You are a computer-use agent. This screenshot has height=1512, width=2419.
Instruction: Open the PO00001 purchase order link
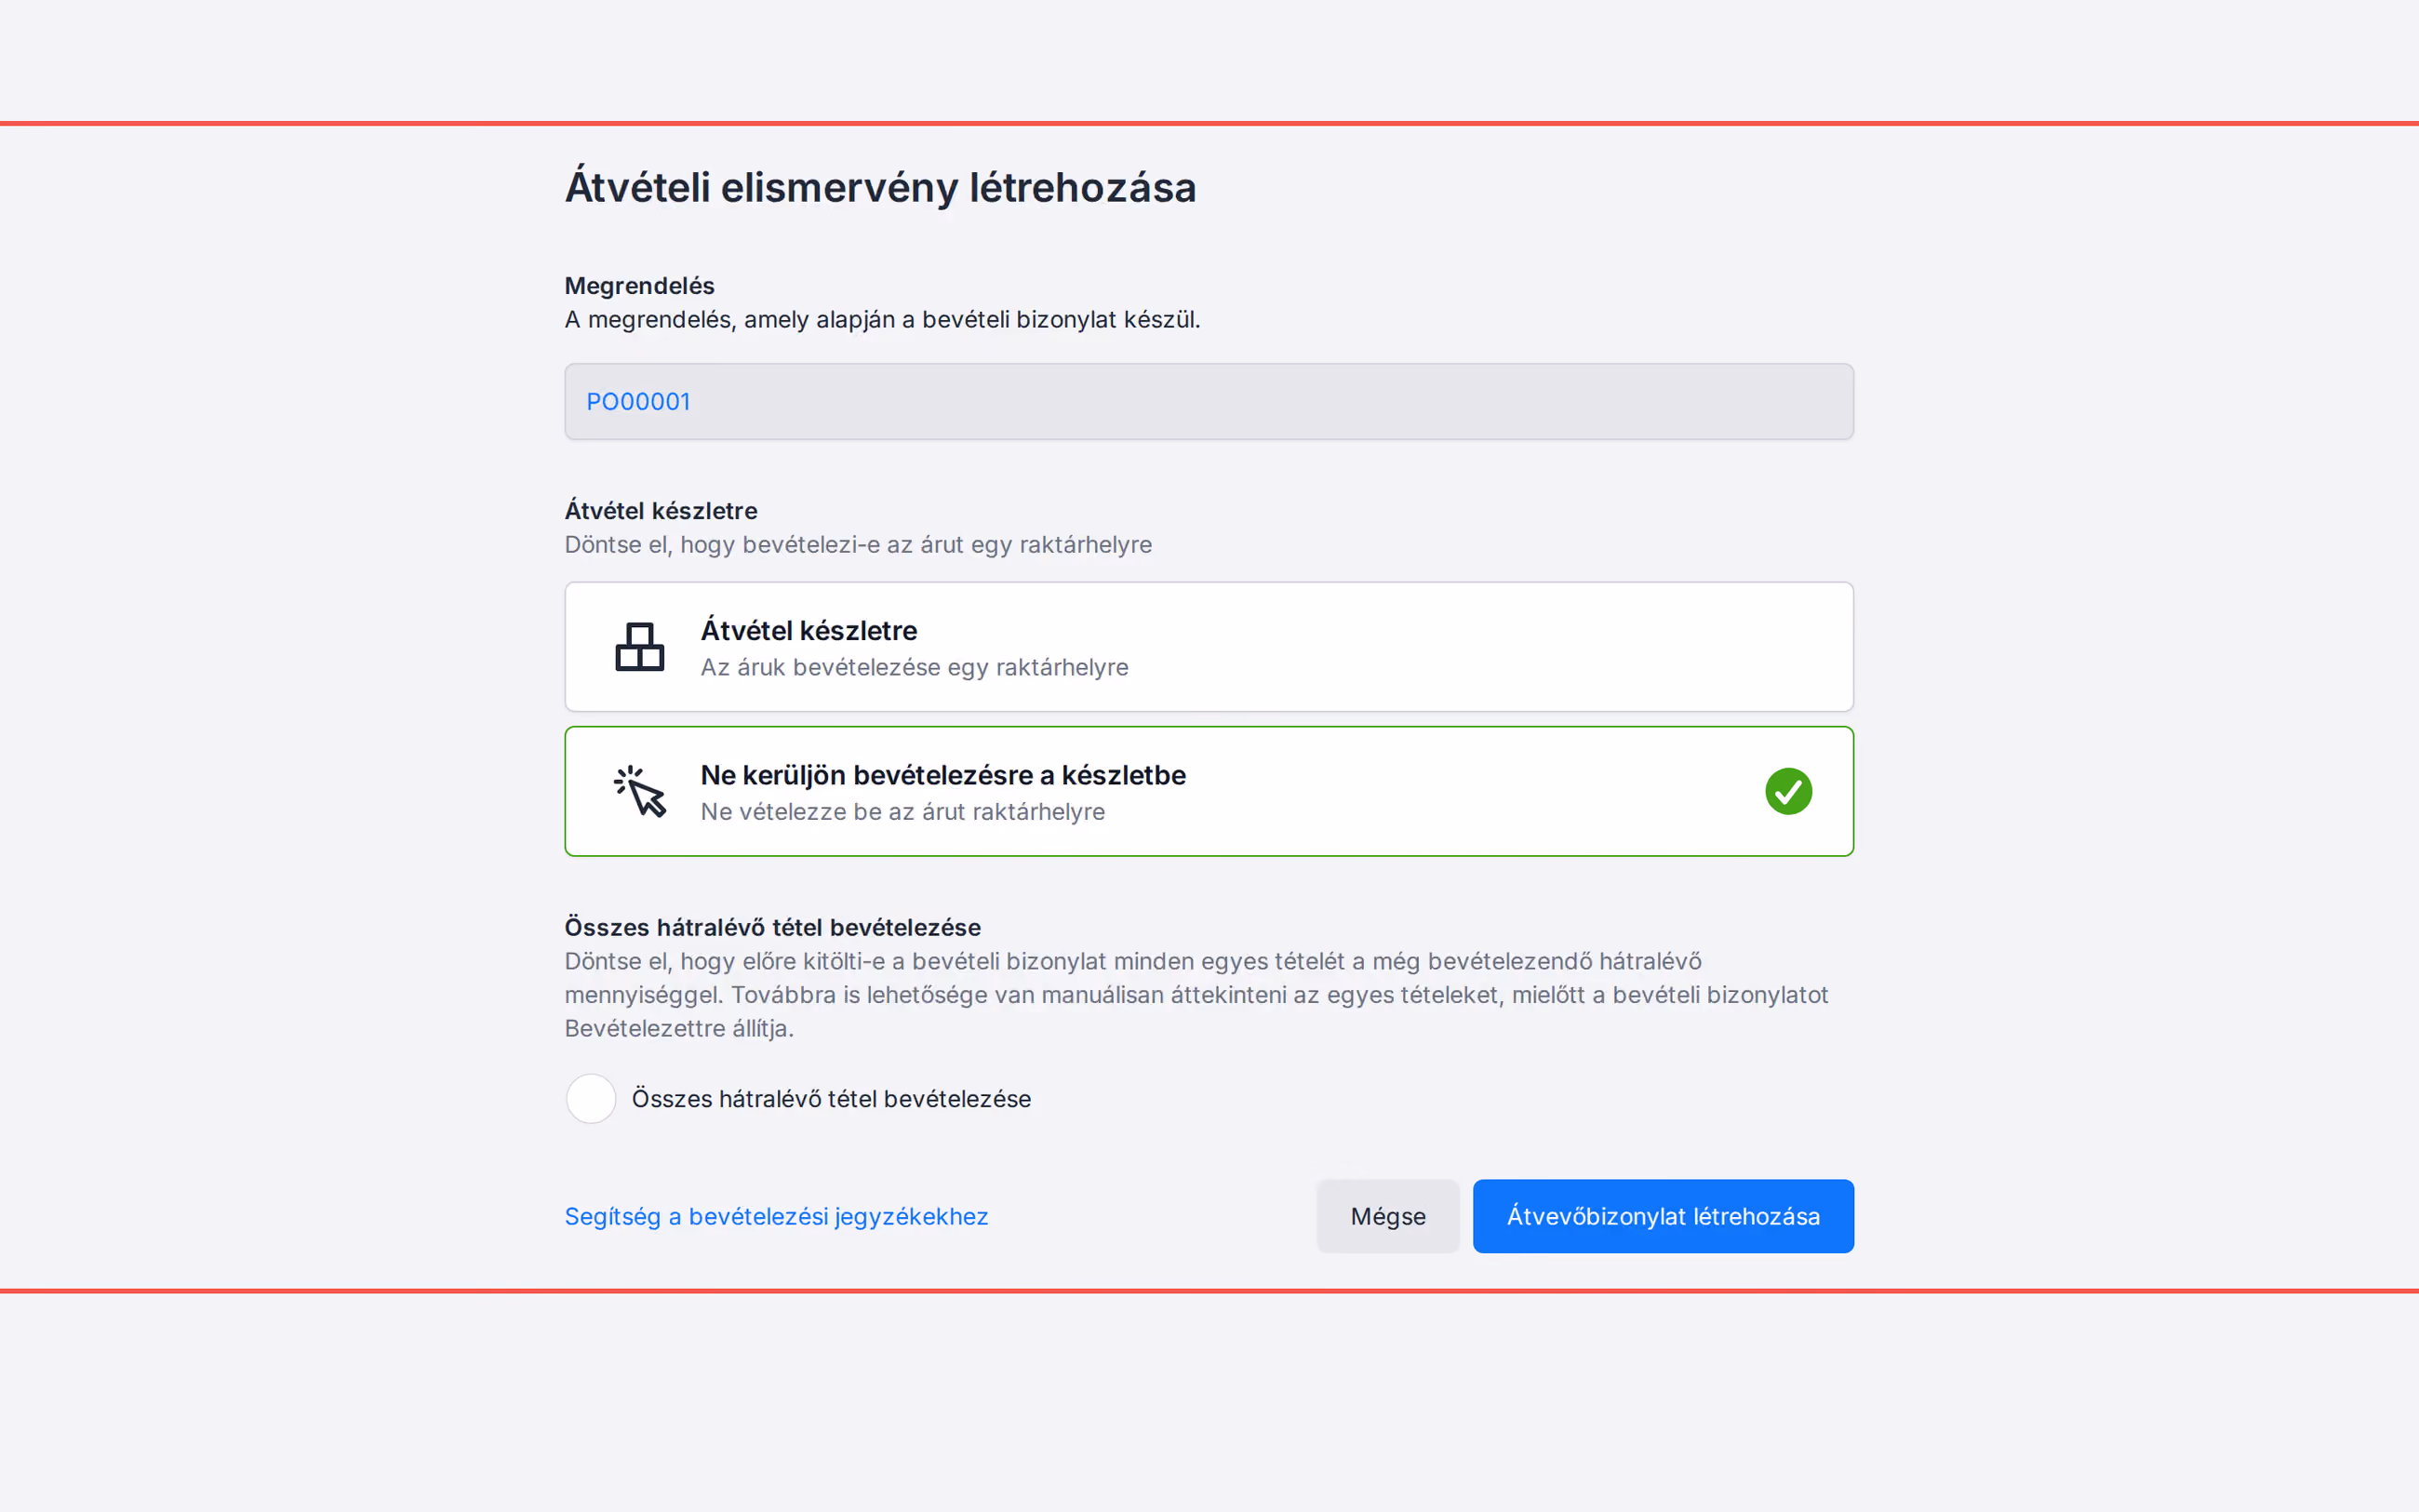[x=637, y=402]
